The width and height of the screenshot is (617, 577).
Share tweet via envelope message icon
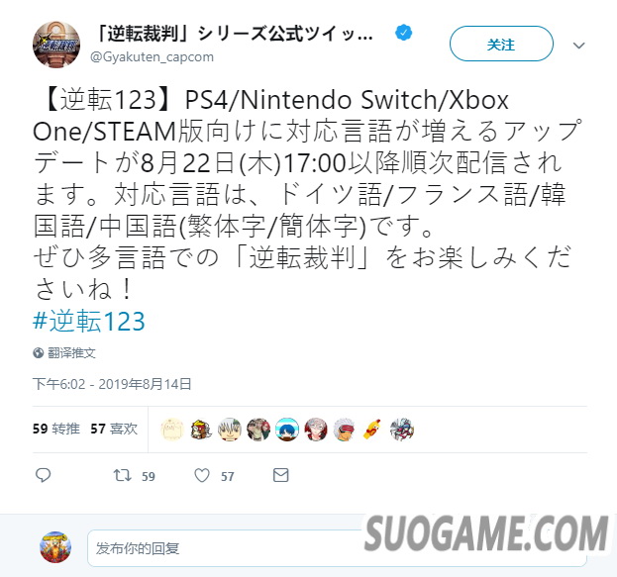(x=281, y=475)
